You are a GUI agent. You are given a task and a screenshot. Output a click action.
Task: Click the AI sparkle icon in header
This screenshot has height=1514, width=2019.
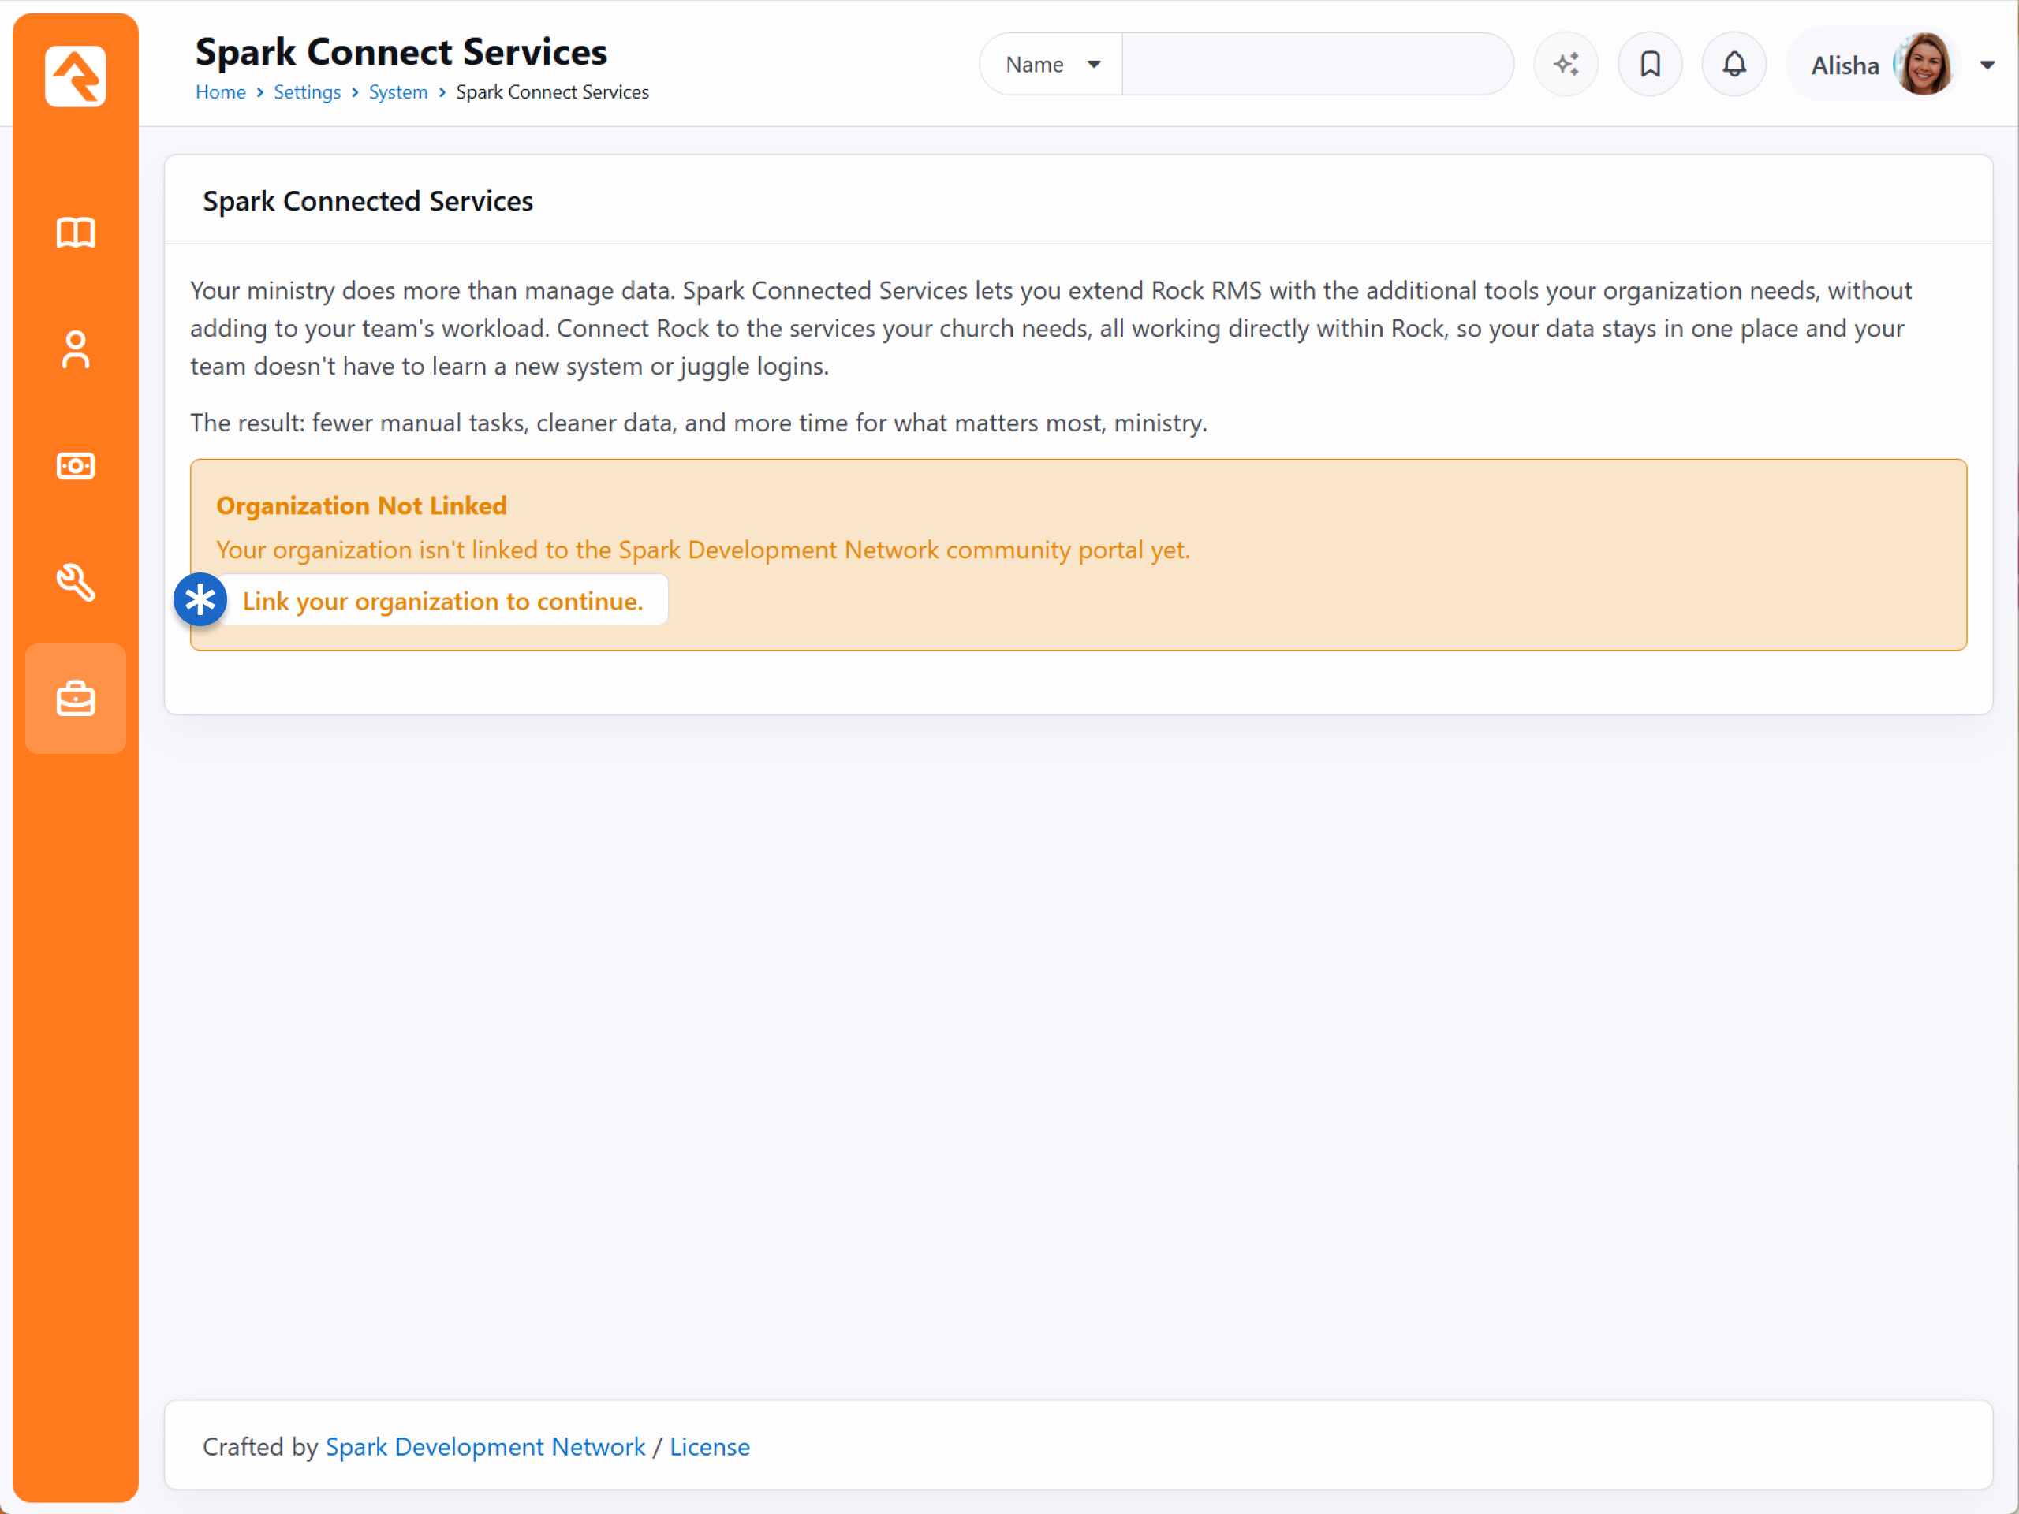click(1566, 65)
